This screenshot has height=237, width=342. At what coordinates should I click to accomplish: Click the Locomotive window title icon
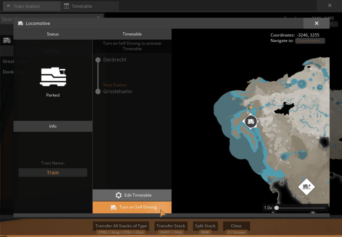[20, 23]
